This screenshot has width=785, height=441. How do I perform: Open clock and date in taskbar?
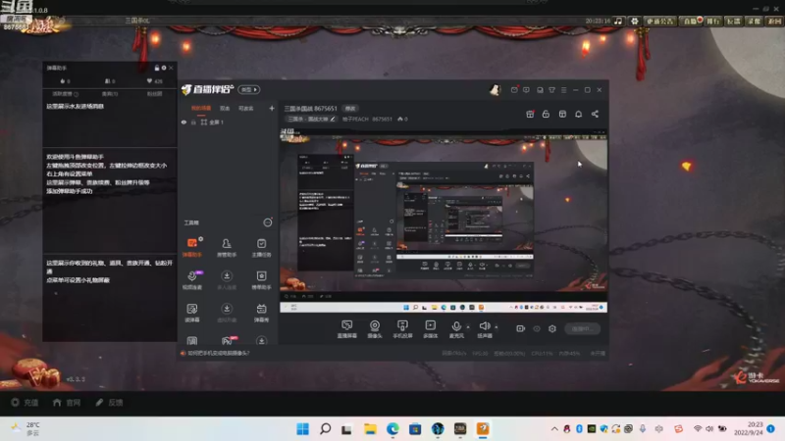(x=749, y=429)
